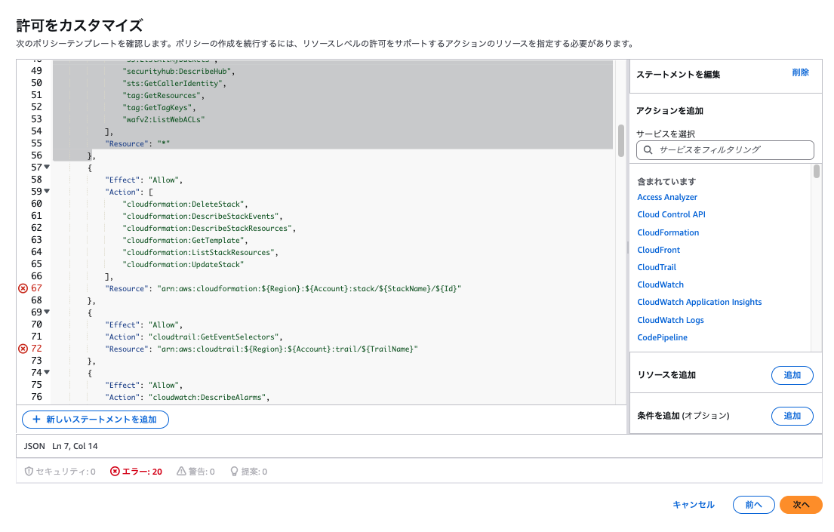834x532 pixels.
Task: Type in the service filter search box
Action: pos(732,149)
